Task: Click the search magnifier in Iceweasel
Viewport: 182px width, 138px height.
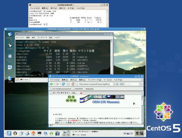Action: coord(141,84)
